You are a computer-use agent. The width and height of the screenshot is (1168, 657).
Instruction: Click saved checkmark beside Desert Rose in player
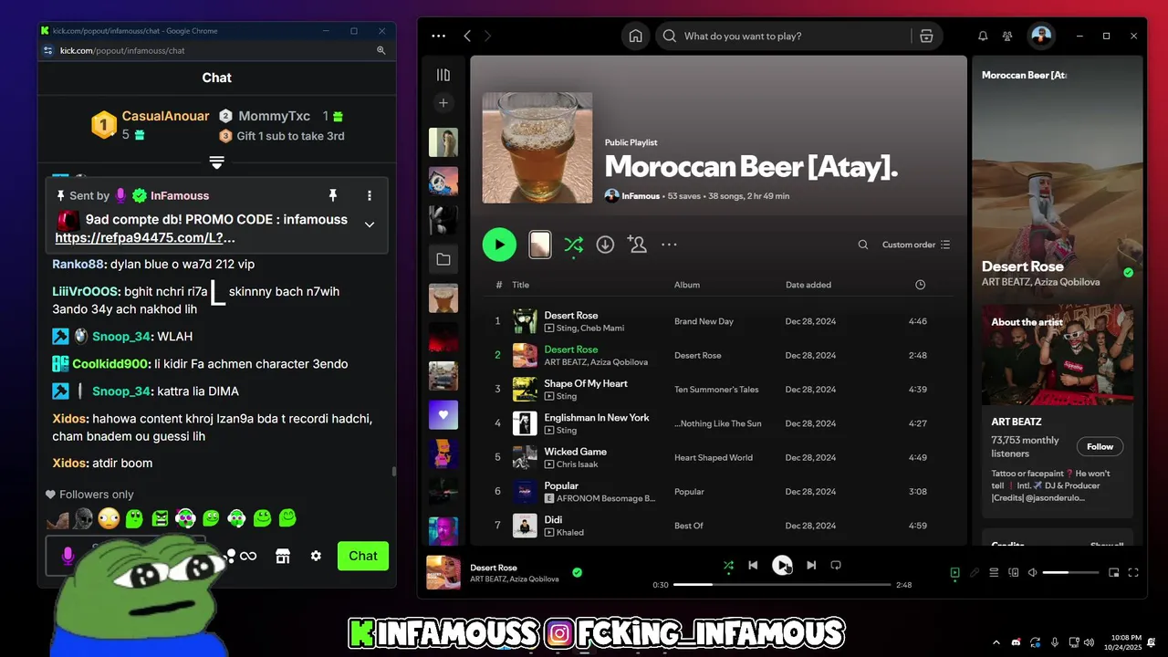pos(577,573)
